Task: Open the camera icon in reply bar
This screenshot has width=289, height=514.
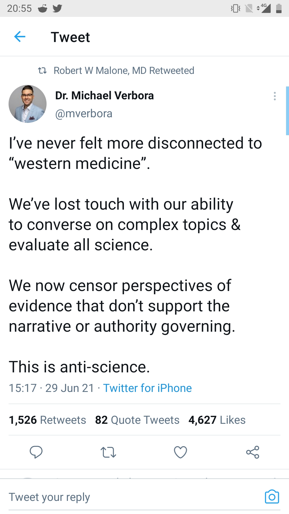Action: [x=272, y=497]
